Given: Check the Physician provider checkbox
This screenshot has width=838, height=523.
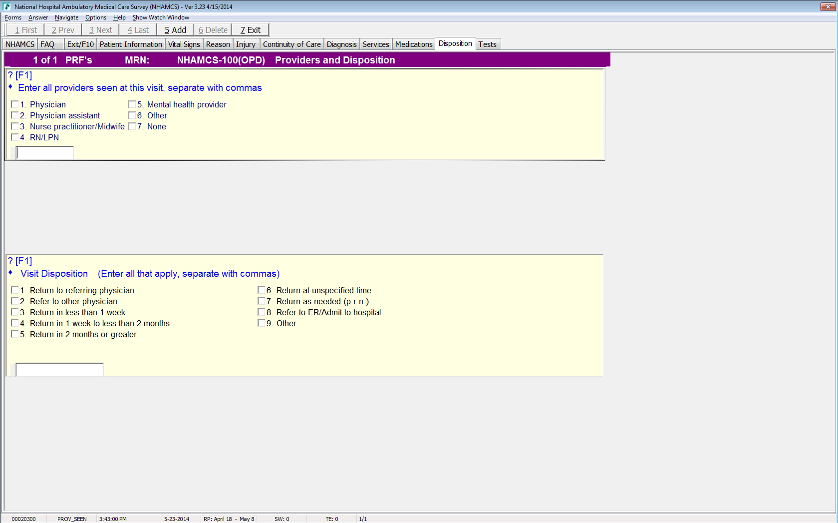Looking at the screenshot, I should point(15,104).
